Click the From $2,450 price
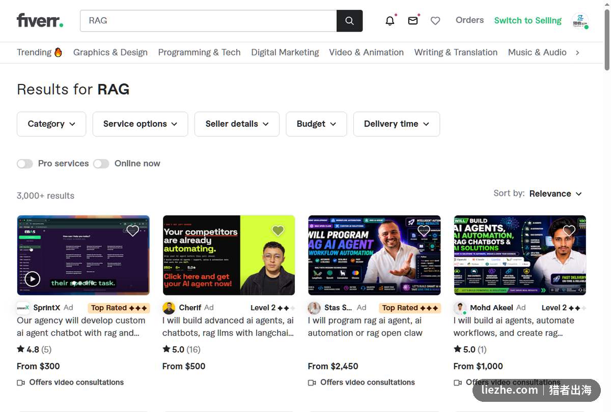 [x=333, y=366]
